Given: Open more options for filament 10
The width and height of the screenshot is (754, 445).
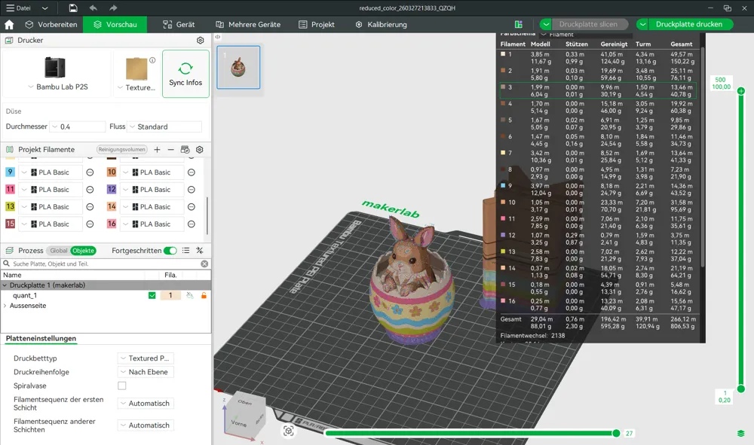Looking at the screenshot, I should click(192, 172).
